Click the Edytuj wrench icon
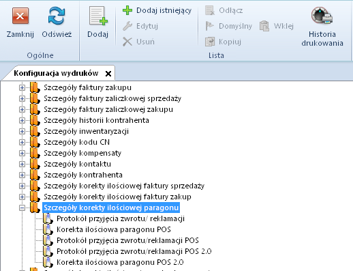This screenshot has height=271, width=353. pyautogui.click(x=127, y=26)
